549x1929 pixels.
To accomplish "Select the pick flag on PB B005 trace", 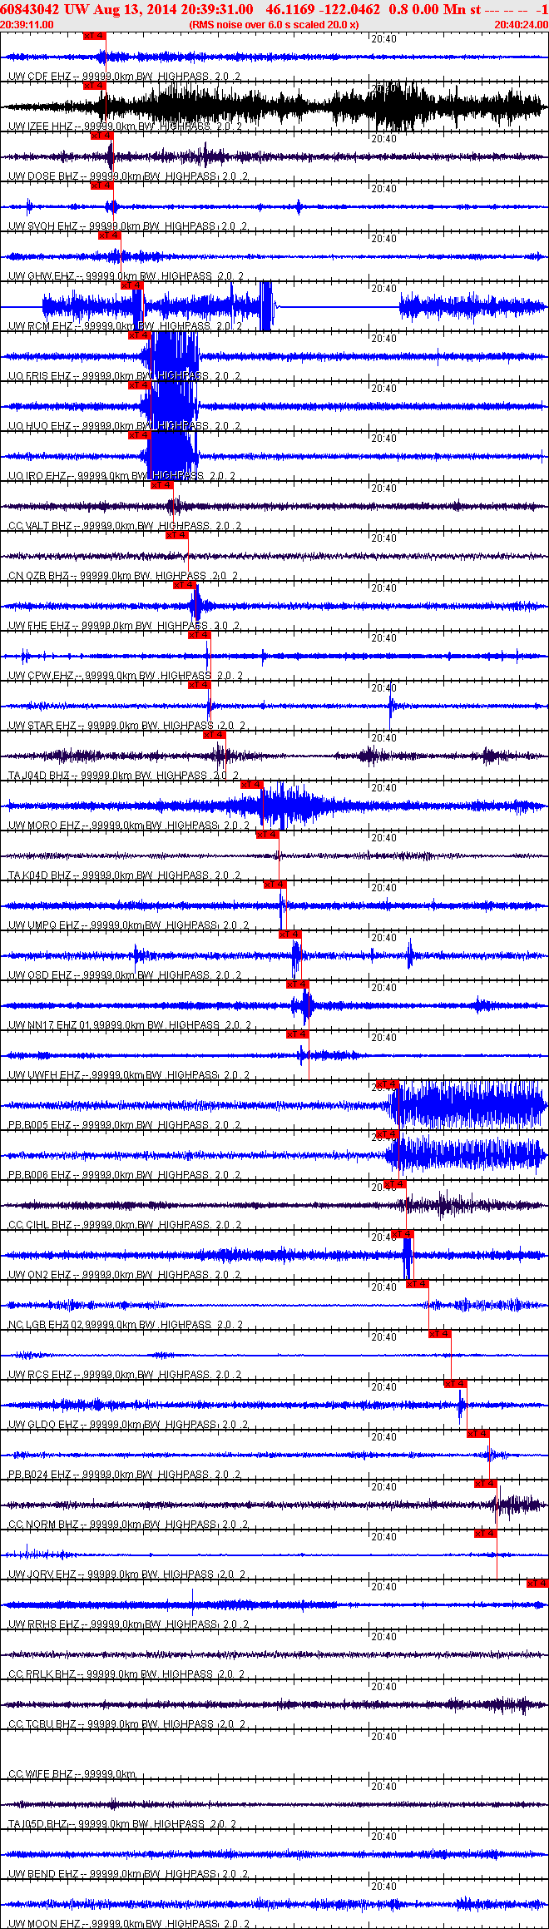I will [387, 1084].
